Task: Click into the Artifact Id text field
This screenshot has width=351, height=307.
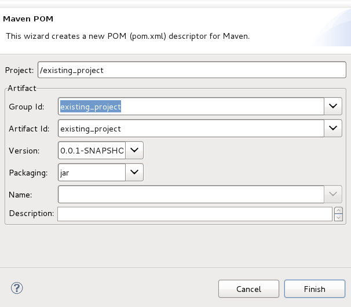Action: (191, 129)
